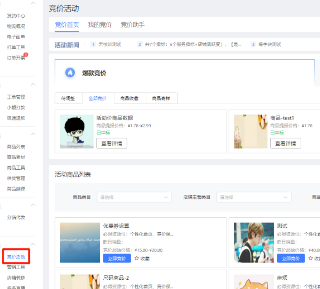Collapse the sidebar section containing 发货中心
The image size is (320, 289).
pos(33,3)
